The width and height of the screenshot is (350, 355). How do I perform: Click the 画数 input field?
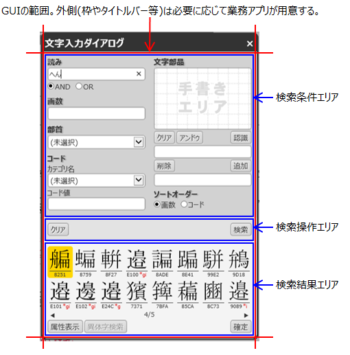(x=97, y=113)
